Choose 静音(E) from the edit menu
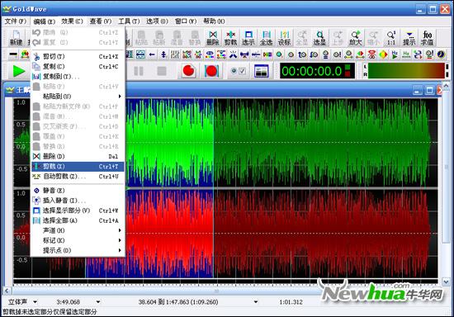The image size is (454, 317). pyautogui.click(x=78, y=191)
